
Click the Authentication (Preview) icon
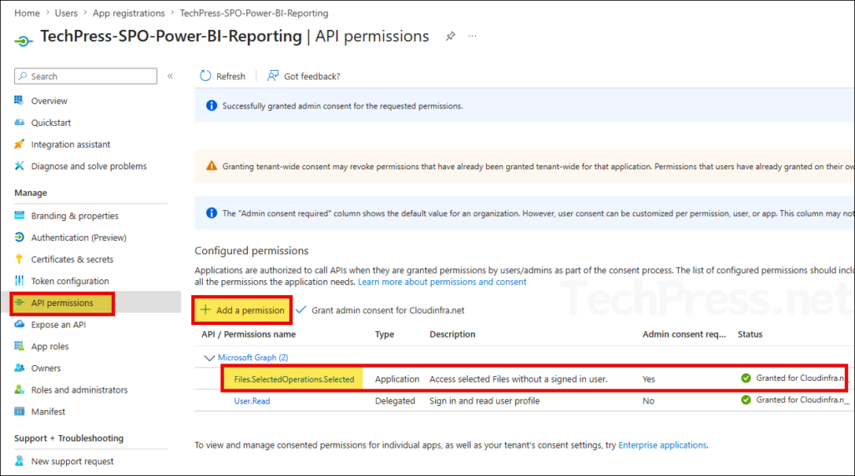point(19,237)
